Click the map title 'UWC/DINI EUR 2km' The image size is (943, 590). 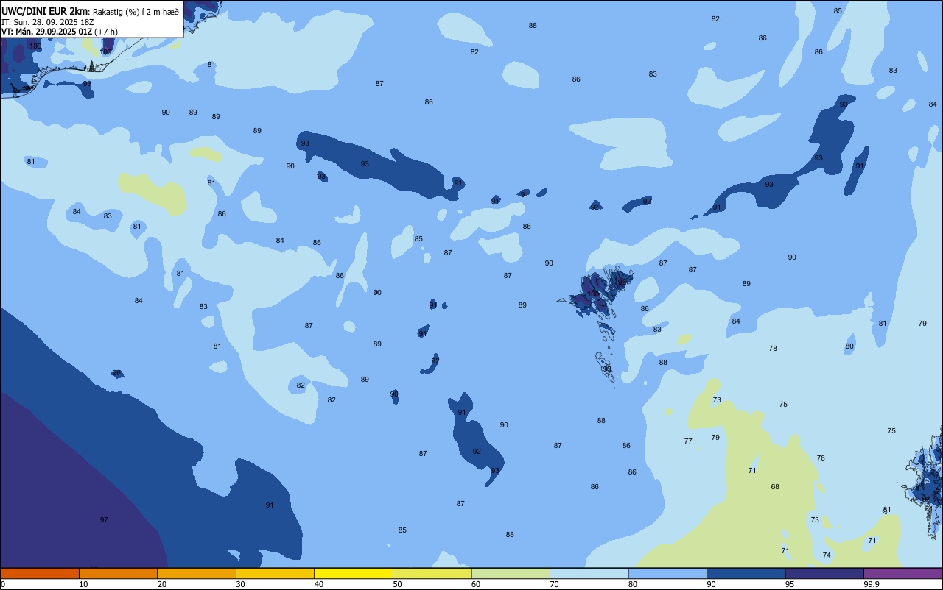point(45,11)
